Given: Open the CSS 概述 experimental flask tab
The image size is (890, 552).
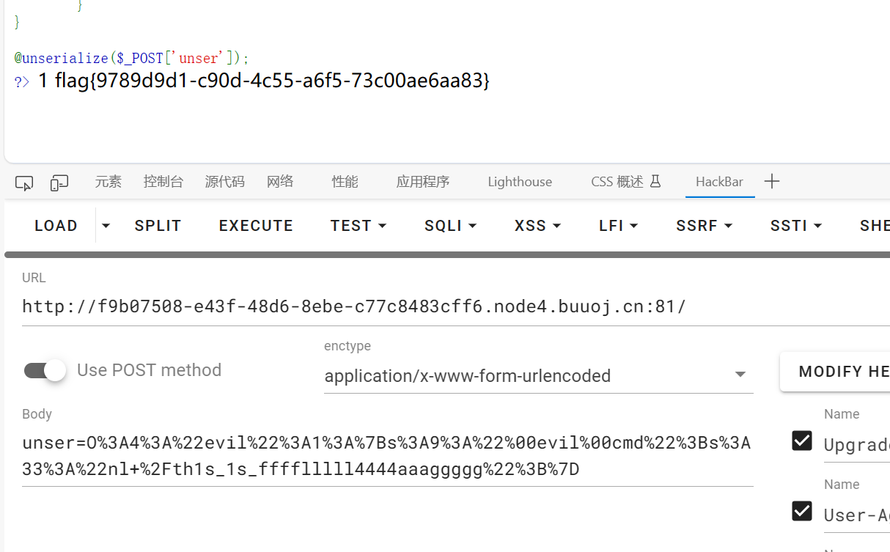Looking at the screenshot, I should pyautogui.click(x=626, y=182).
